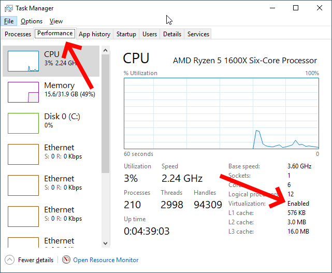Open the Details tab

click(x=172, y=34)
